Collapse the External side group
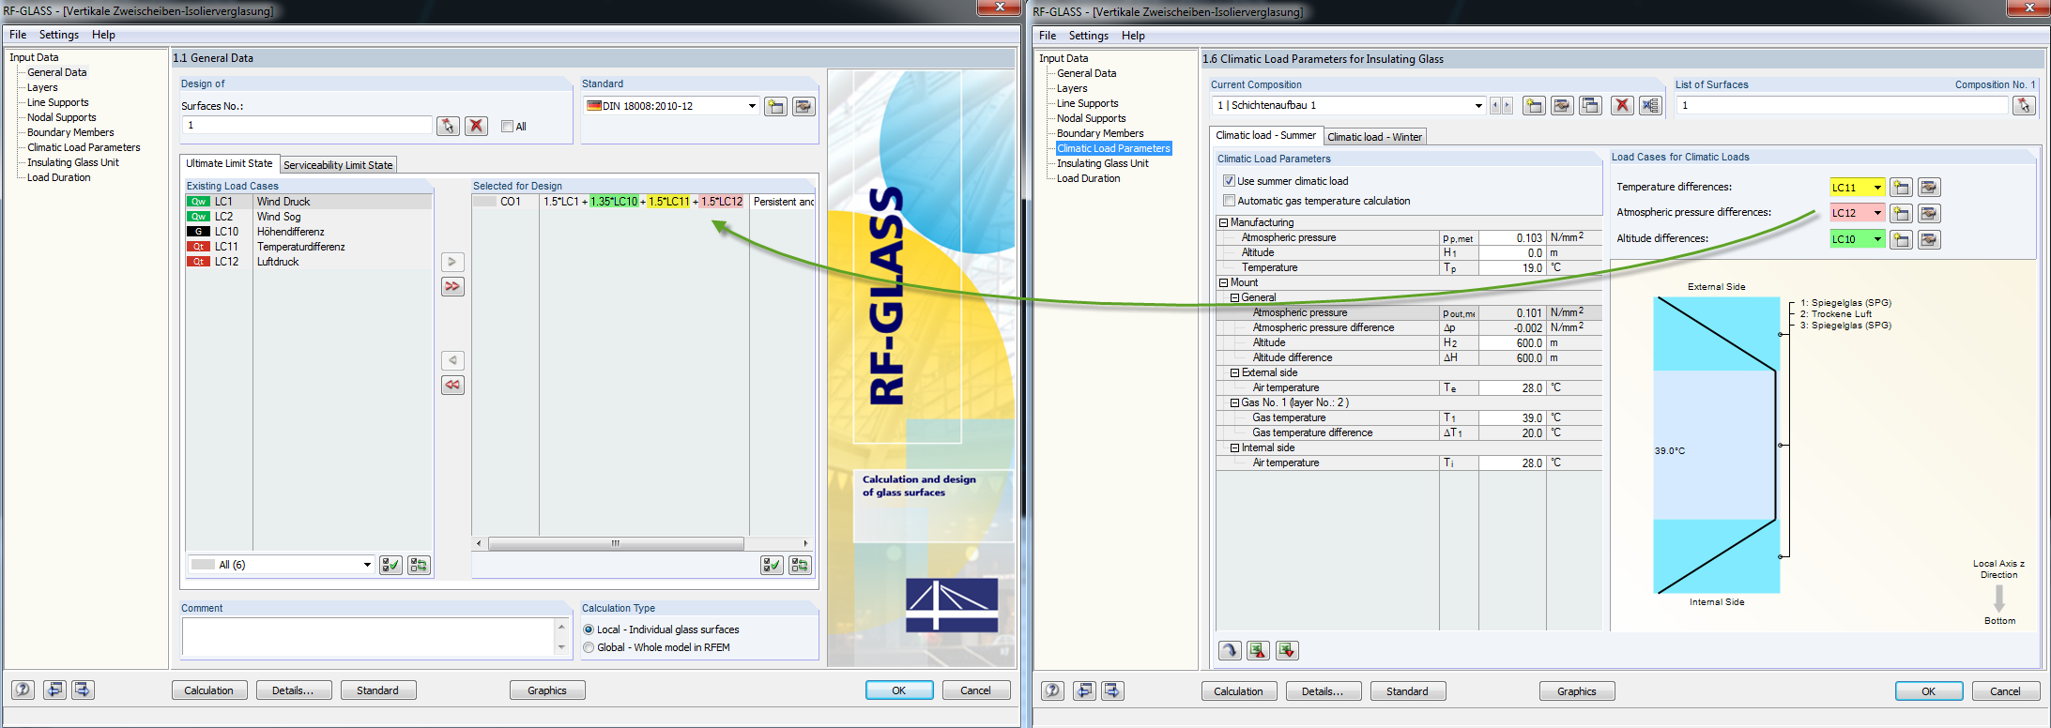 pyautogui.click(x=1234, y=372)
